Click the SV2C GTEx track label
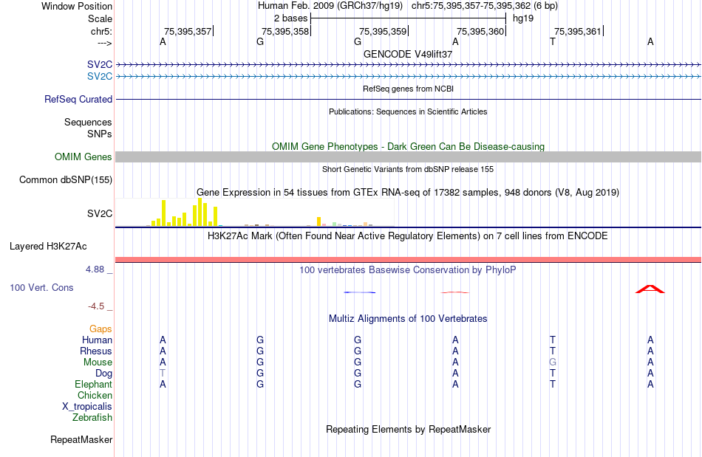702x457 pixels. 100,214
